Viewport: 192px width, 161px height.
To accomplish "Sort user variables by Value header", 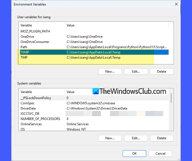I will point(117,25).
